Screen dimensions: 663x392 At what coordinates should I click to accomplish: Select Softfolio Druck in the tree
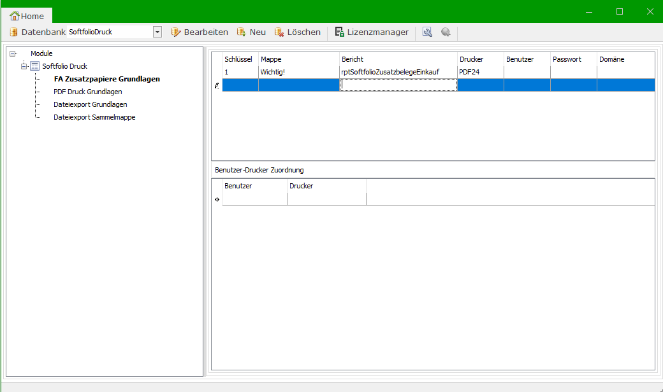click(x=64, y=66)
